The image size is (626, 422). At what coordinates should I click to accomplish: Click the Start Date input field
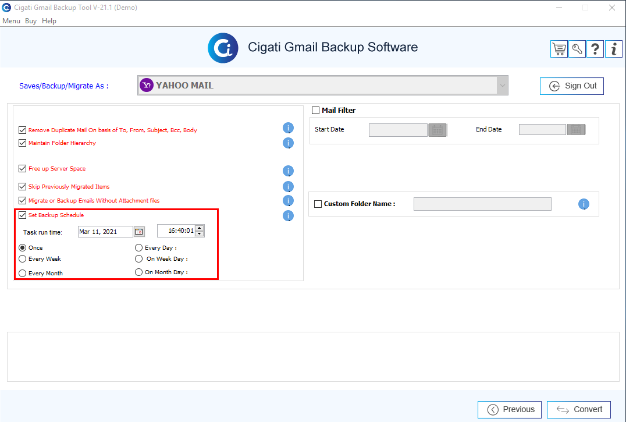pos(398,130)
